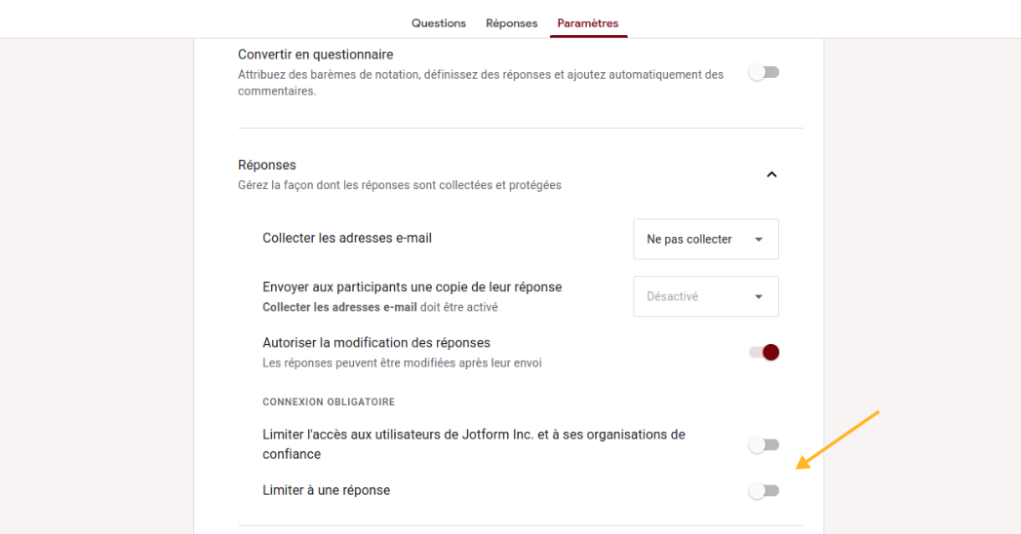Click the Convertir en questionnaire title
Screen dimensions: 1021x534
pos(315,55)
